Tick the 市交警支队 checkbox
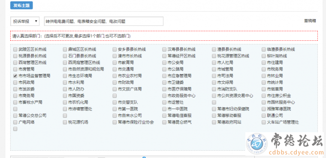The height and width of the screenshot is (158, 326). 115,103
